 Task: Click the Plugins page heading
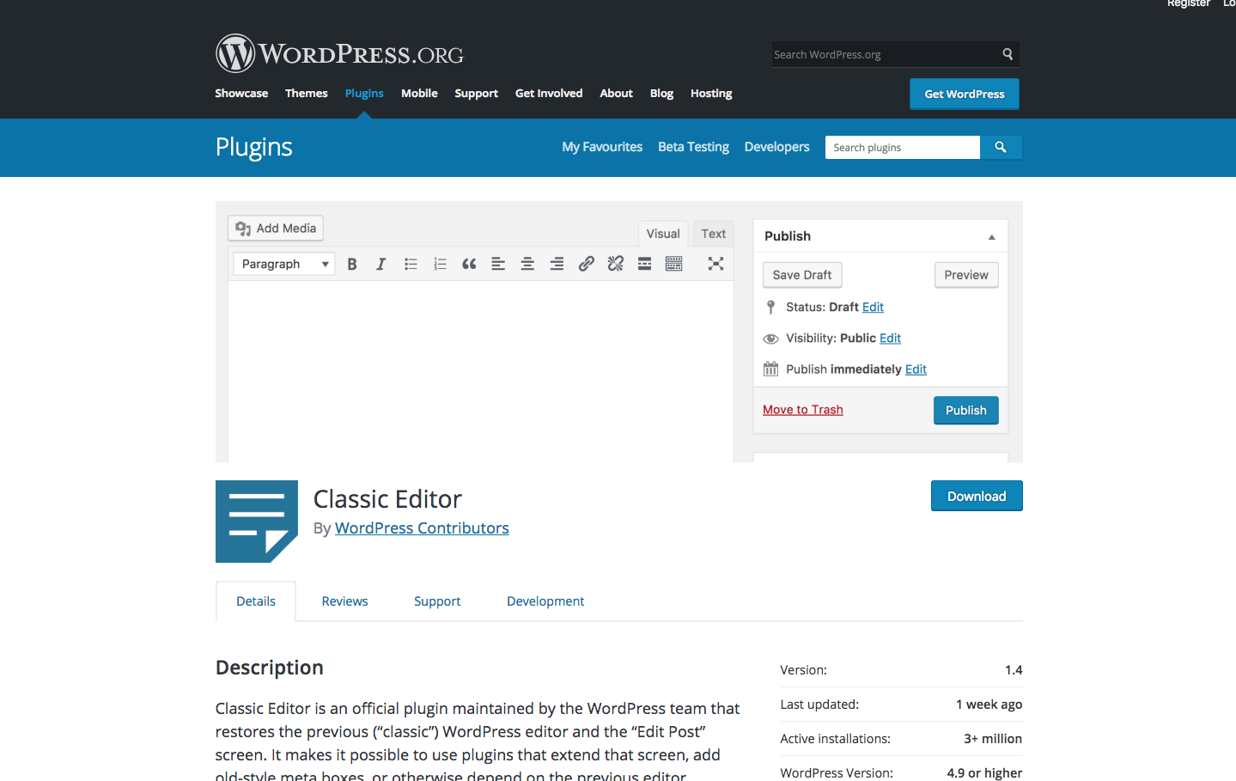254,147
